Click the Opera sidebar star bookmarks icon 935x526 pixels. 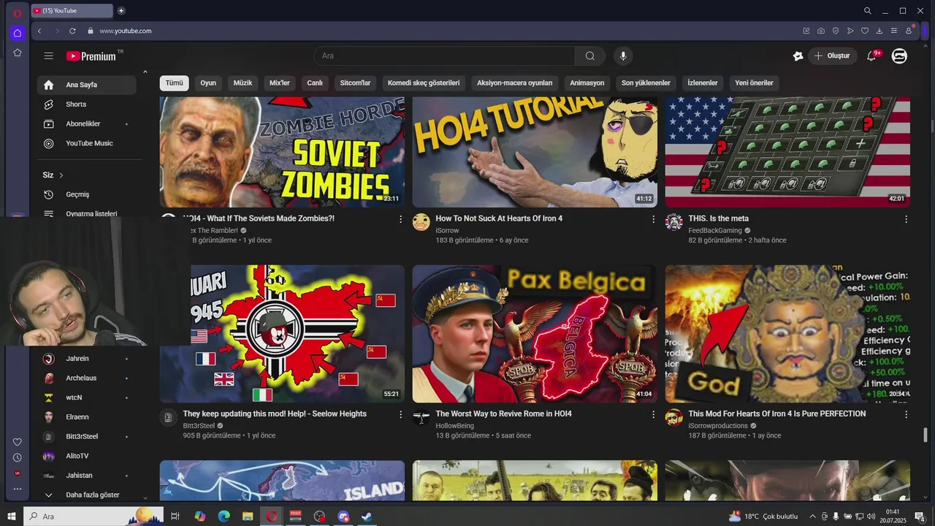(18, 53)
